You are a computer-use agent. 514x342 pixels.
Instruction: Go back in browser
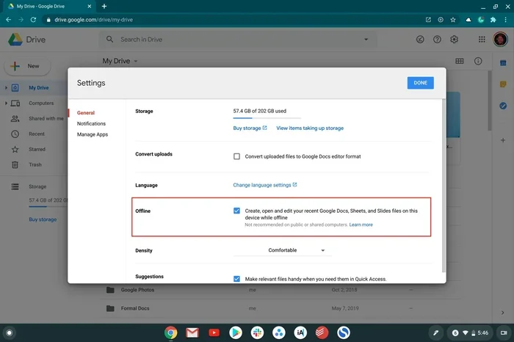pos(8,20)
